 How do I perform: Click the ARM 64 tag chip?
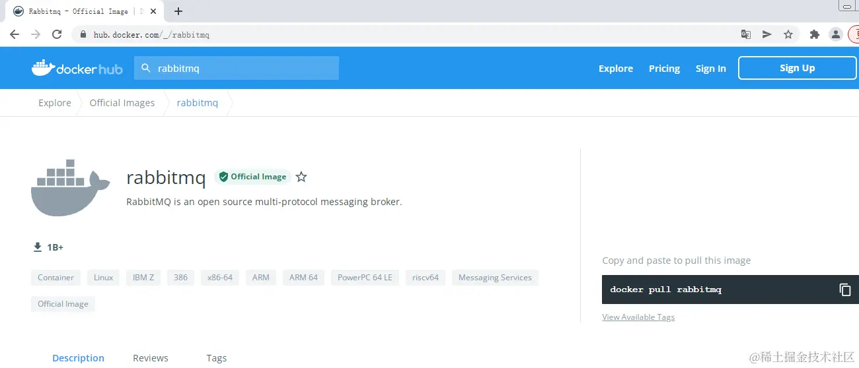point(303,278)
